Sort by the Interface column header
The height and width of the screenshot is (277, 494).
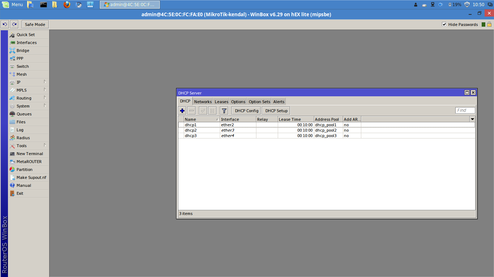[238, 119]
